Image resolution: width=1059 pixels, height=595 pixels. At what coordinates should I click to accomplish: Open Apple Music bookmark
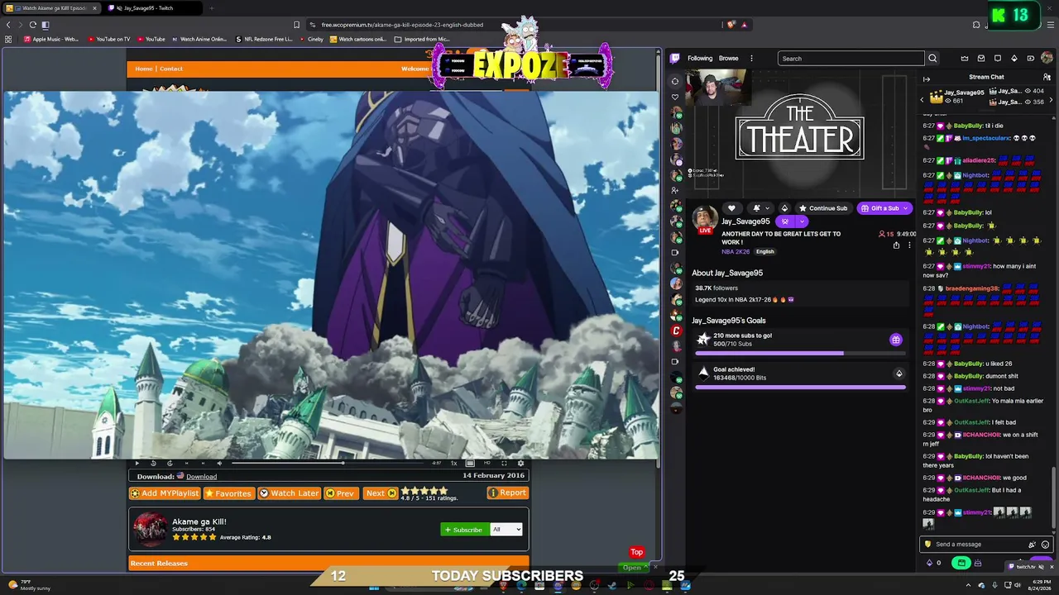click(51, 39)
